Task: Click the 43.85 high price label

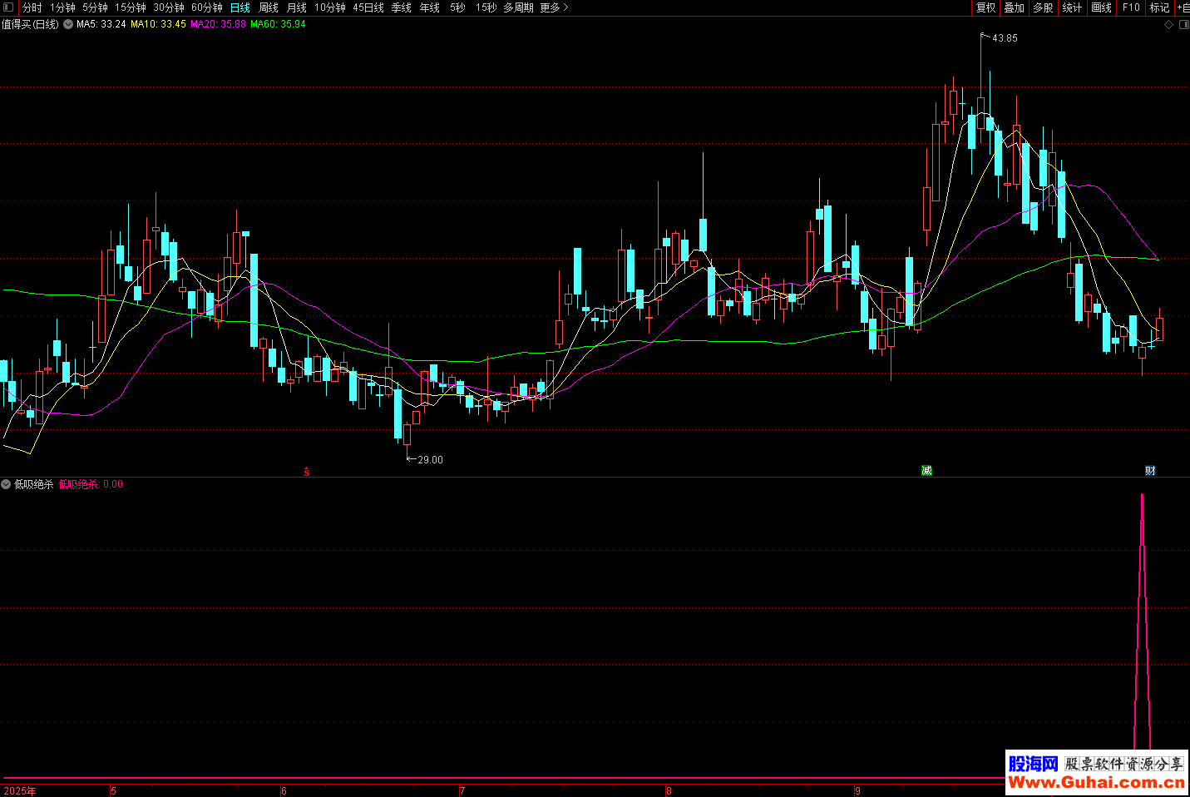Action: (1004, 38)
